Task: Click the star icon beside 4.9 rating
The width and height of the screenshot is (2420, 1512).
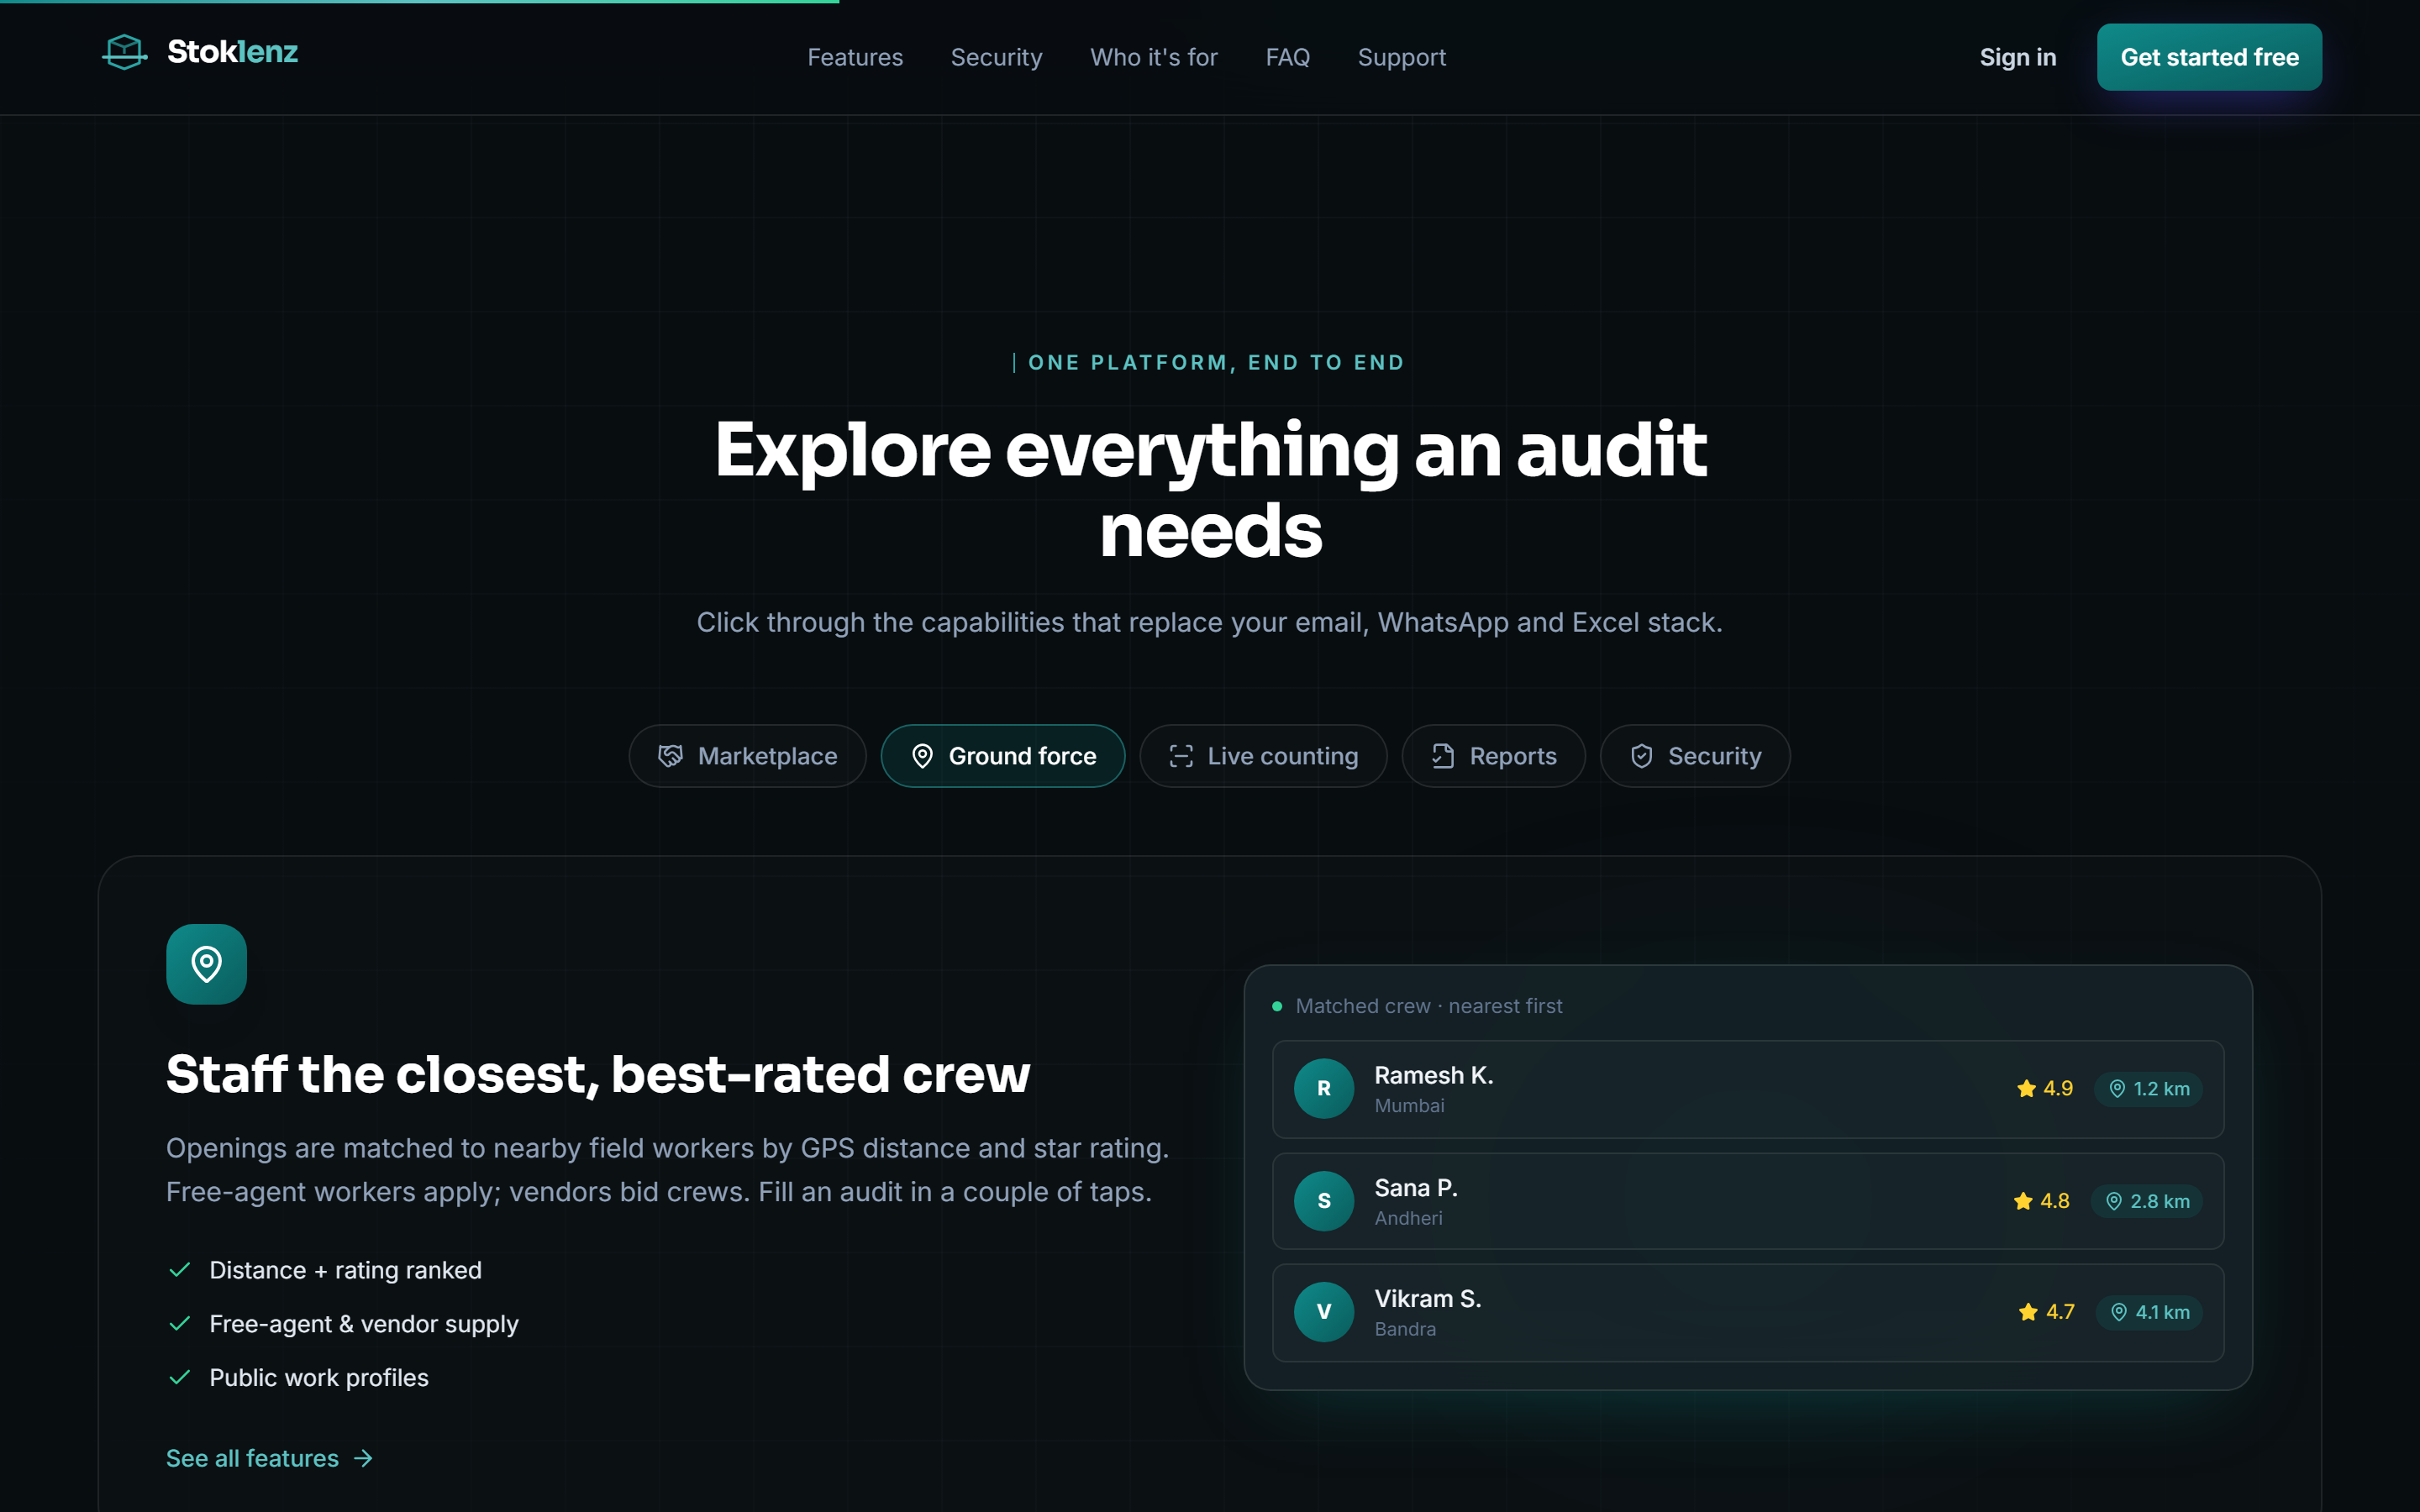Action: click(x=2026, y=1088)
